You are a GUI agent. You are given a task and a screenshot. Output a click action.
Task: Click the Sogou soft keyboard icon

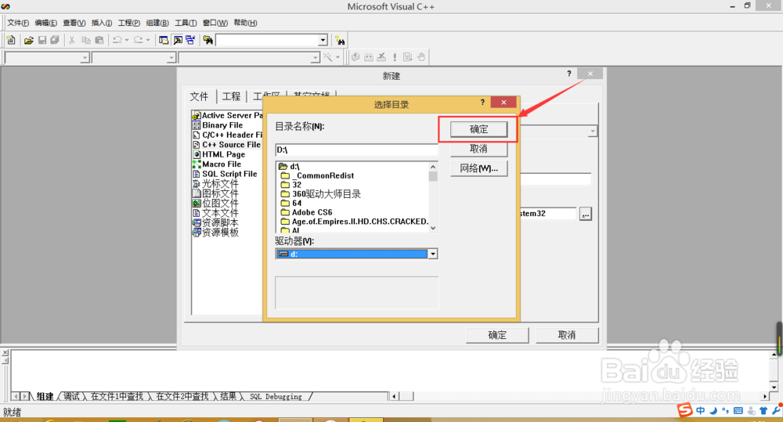coord(738,410)
